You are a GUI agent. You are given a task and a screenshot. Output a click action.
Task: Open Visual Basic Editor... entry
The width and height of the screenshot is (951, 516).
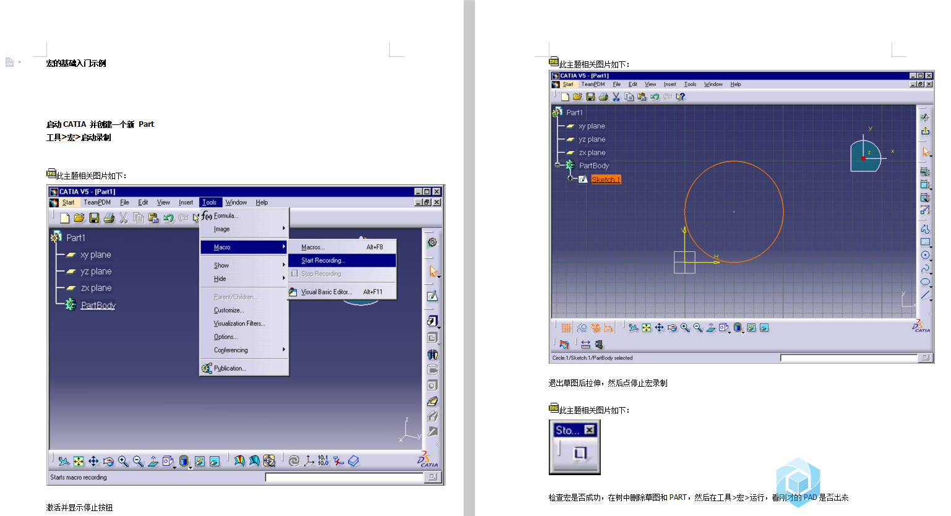(342, 291)
